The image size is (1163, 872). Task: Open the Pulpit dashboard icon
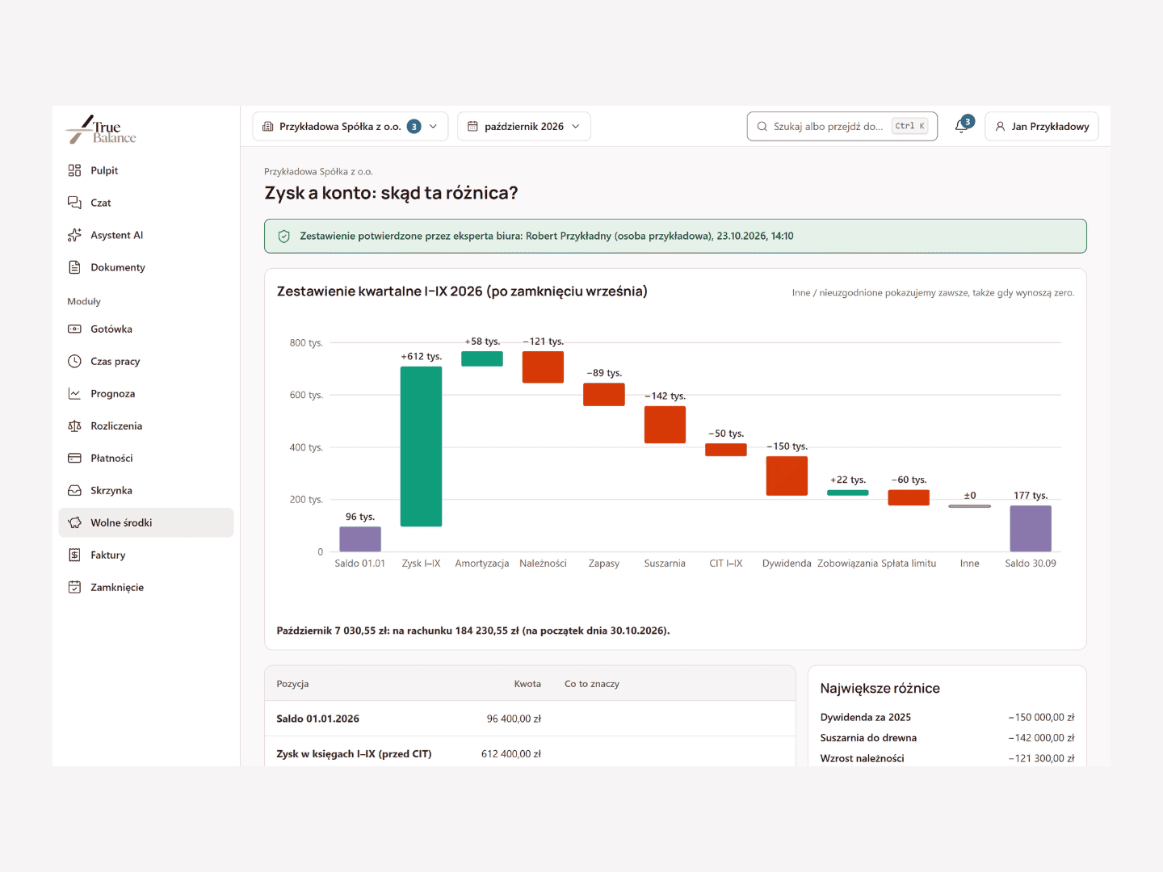74,170
